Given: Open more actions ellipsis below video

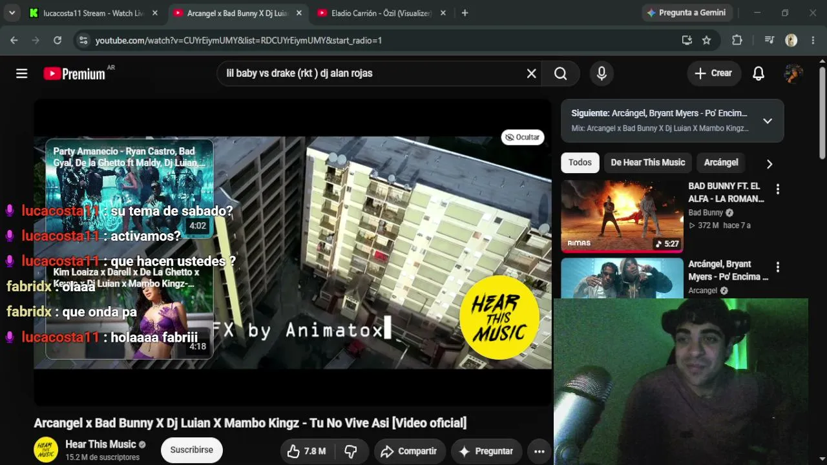Looking at the screenshot, I should click(539, 451).
